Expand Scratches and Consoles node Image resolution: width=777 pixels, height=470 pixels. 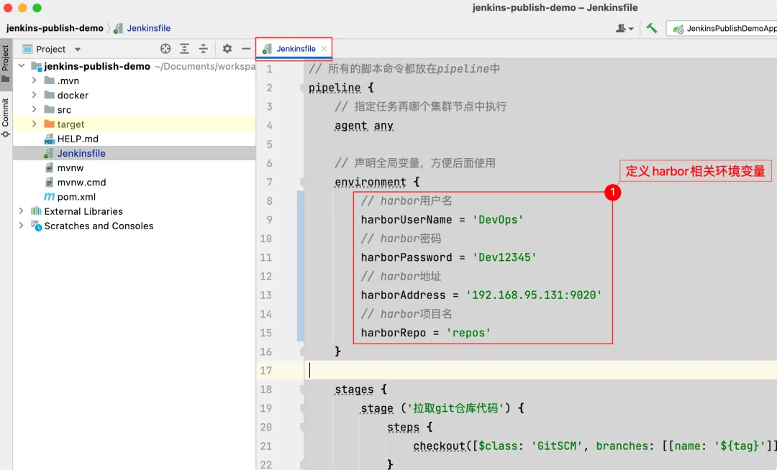pyautogui.click(x=22, y=225)
